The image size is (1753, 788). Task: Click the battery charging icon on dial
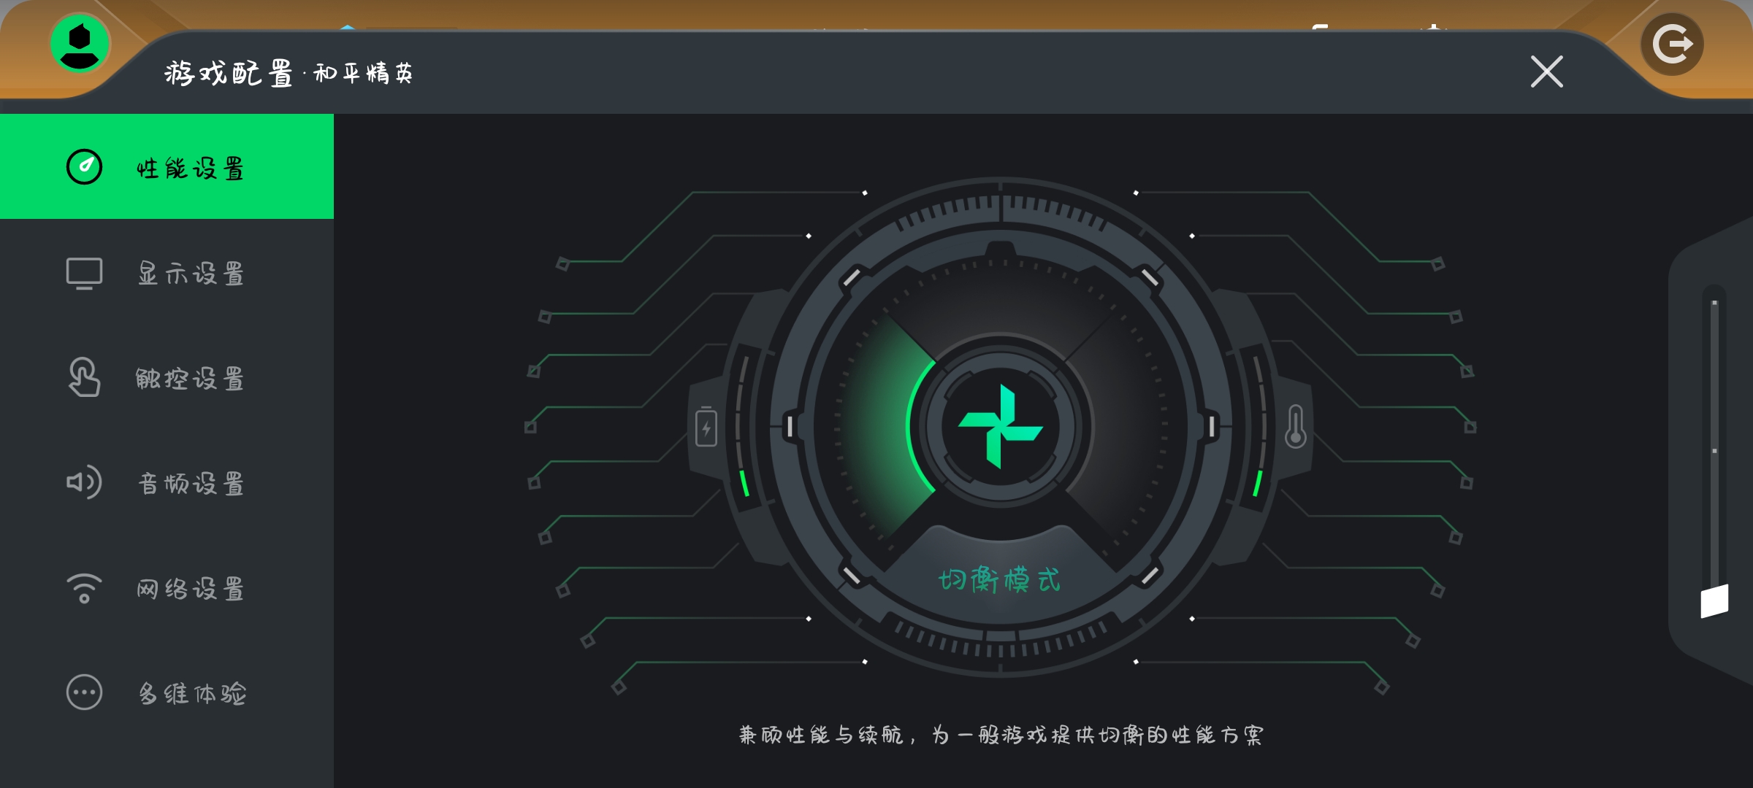706,427
